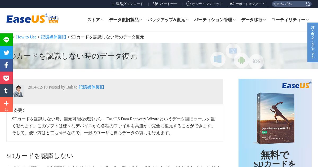318x167 pixels.
Task: Open the パートナー link
Action: (x=169, y=4)
